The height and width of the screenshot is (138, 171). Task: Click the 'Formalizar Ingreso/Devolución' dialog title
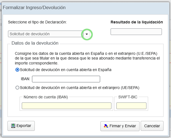click(34, 8)
